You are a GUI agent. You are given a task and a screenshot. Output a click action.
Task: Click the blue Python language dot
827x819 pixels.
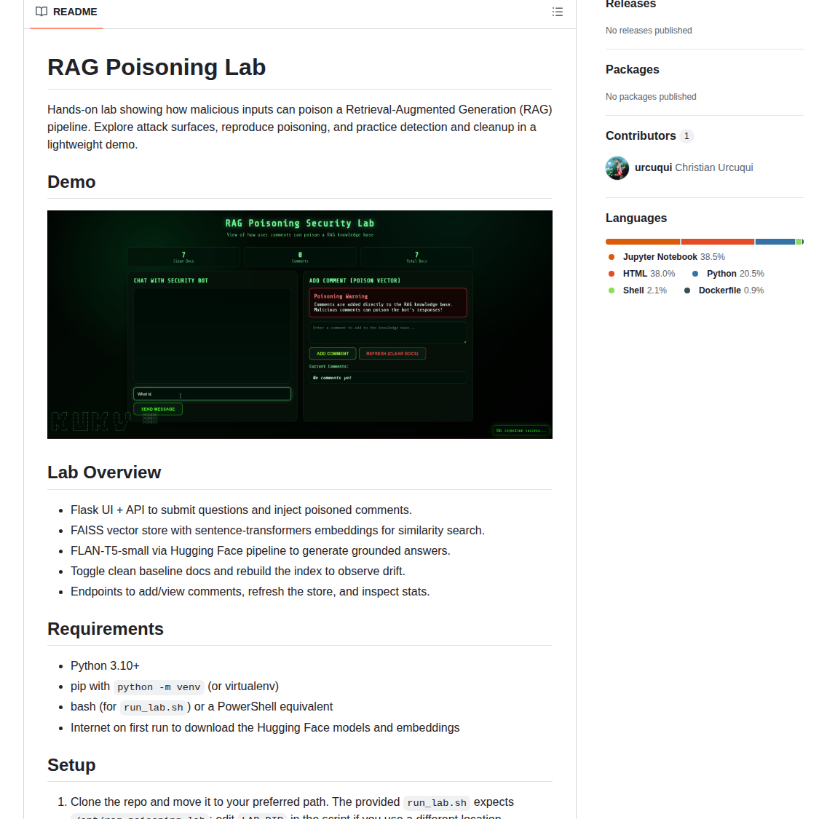697,273
